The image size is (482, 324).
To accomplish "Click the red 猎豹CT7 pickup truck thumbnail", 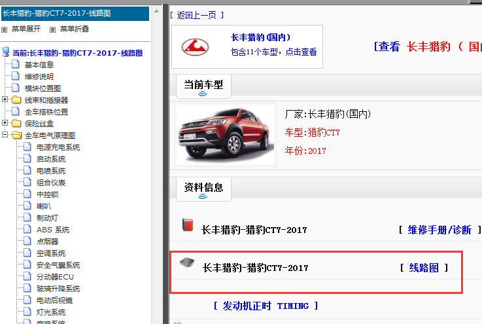I will pos(226,135).
